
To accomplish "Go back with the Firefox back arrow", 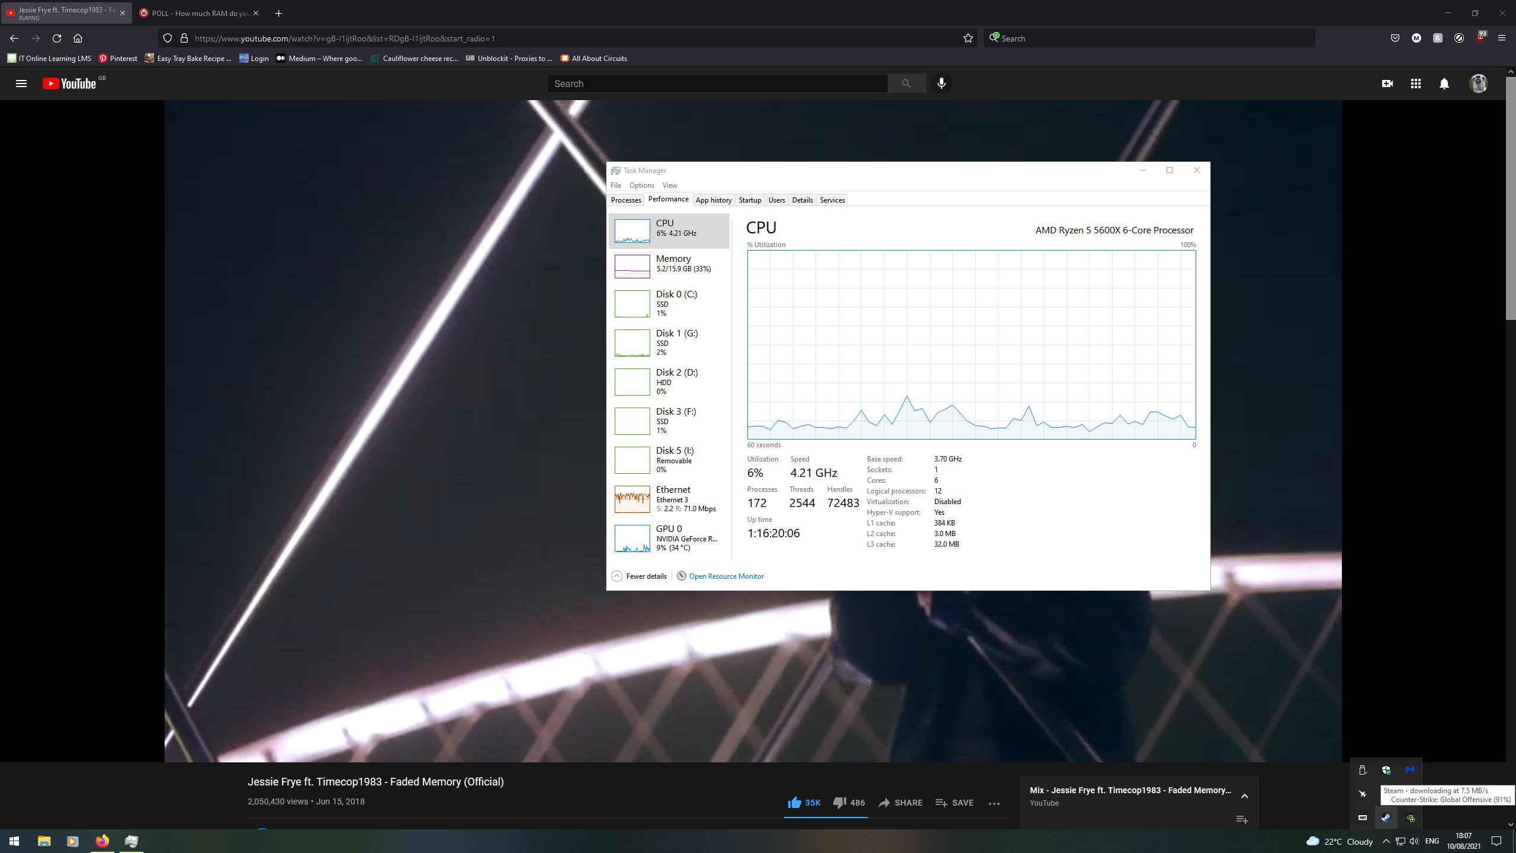I will (14, 39).
